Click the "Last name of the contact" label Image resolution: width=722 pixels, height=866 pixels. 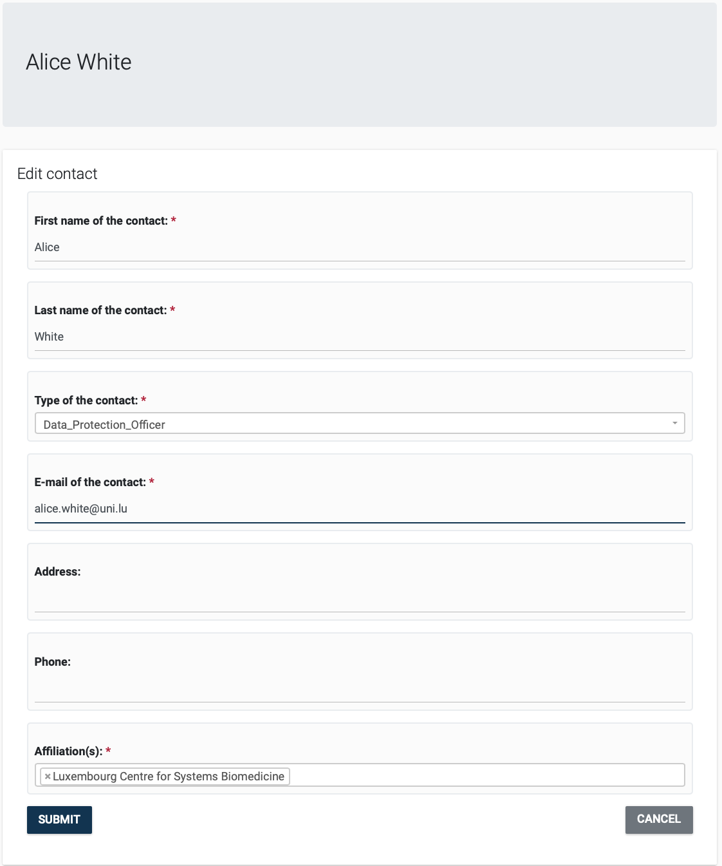tap(100, 310)
